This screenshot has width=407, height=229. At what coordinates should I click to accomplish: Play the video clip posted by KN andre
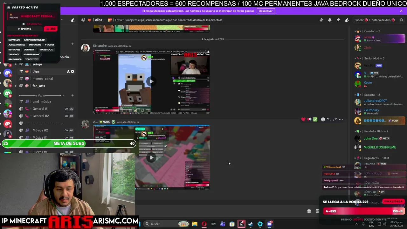coord(151,81)
